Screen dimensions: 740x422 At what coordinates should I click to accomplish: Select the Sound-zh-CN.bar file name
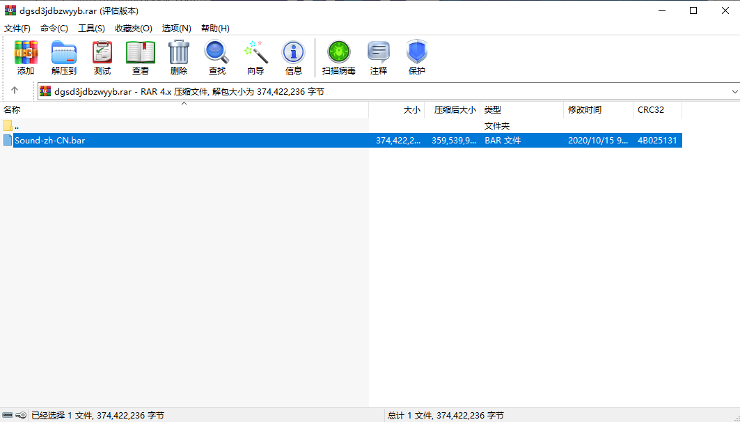click(49, 140)
